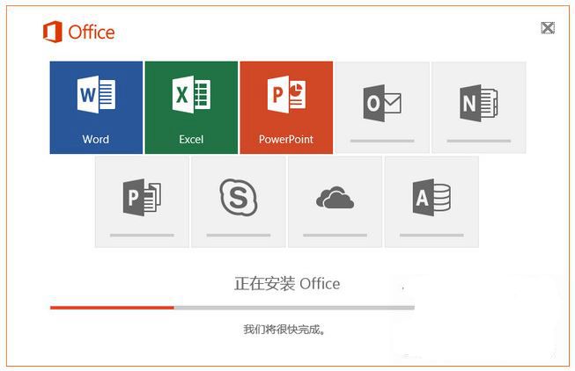Click the greyed-out Publisher tile

[x=142, y=202]
